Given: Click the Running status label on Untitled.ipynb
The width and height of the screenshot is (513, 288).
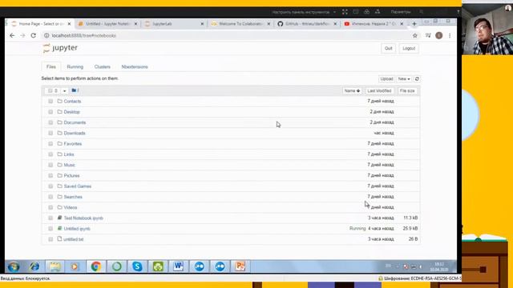Looking at the screenshot, I should 357,228.
